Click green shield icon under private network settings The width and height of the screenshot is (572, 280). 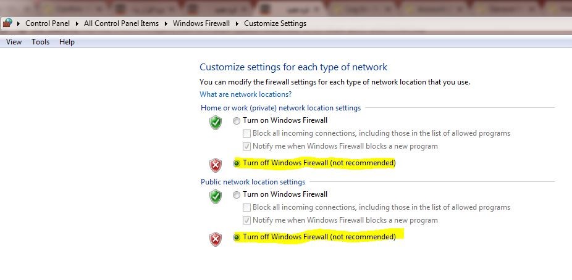pyautogui.click(x=216, y=123)
